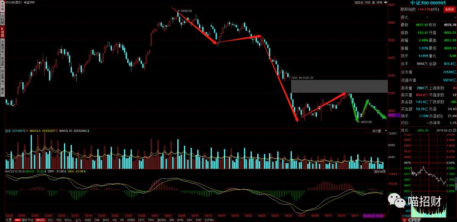
Task: Open the 设置 button in indicator bar
Action: point(9,219)
